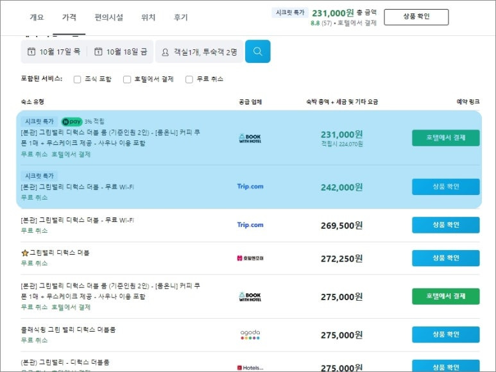
Task: Click 무료 취소 under 그린밸리 디럭스 더블 star row
Action: [x=34, y=263]
